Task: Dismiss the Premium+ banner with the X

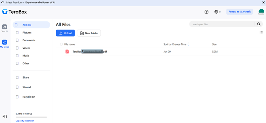Action: [x=263, y=3]
